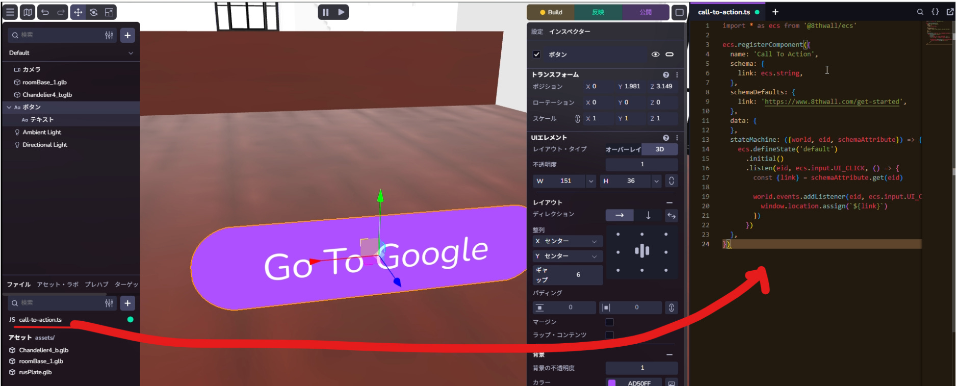Open Y alignment センター dropdown
This screenshot has height=386, width=956.
[x=567, y=256]
